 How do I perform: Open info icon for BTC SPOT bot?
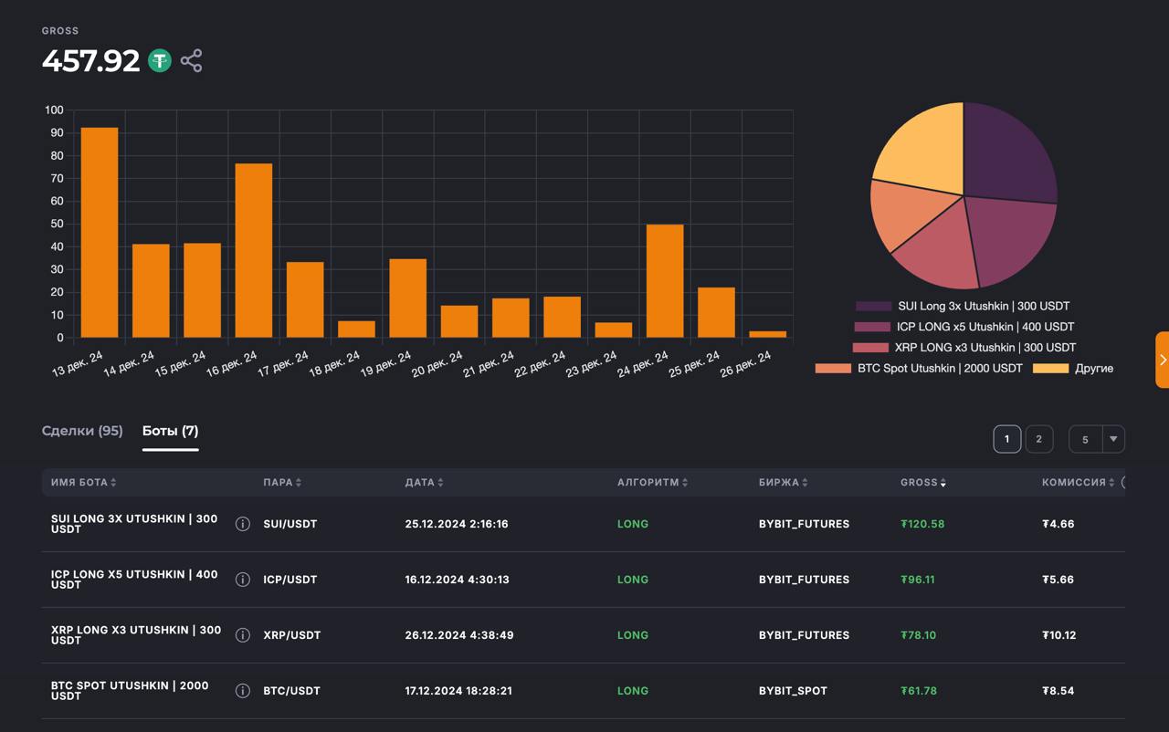pos(243,691)
